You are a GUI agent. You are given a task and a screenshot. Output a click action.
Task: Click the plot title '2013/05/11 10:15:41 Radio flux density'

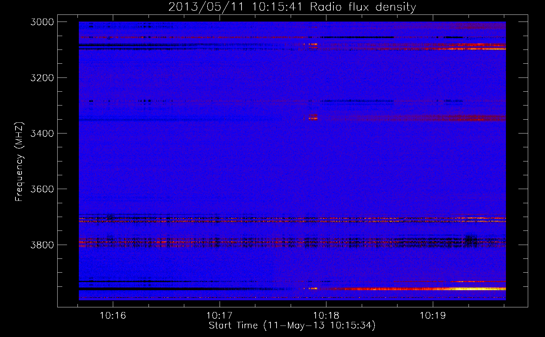pos(292,7)
